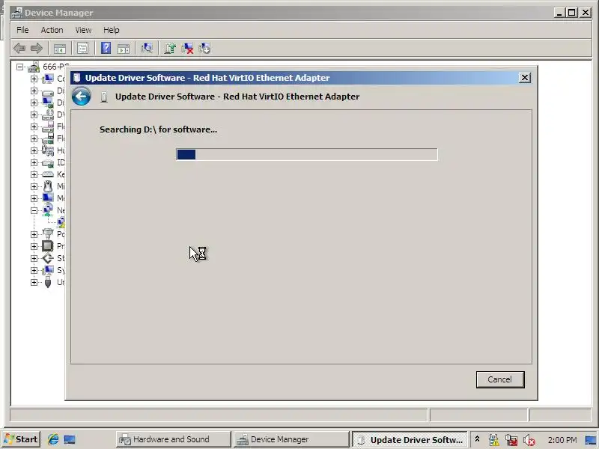Select the Processors chip icon
Screen dimensions: 599x449
point(48,246)
